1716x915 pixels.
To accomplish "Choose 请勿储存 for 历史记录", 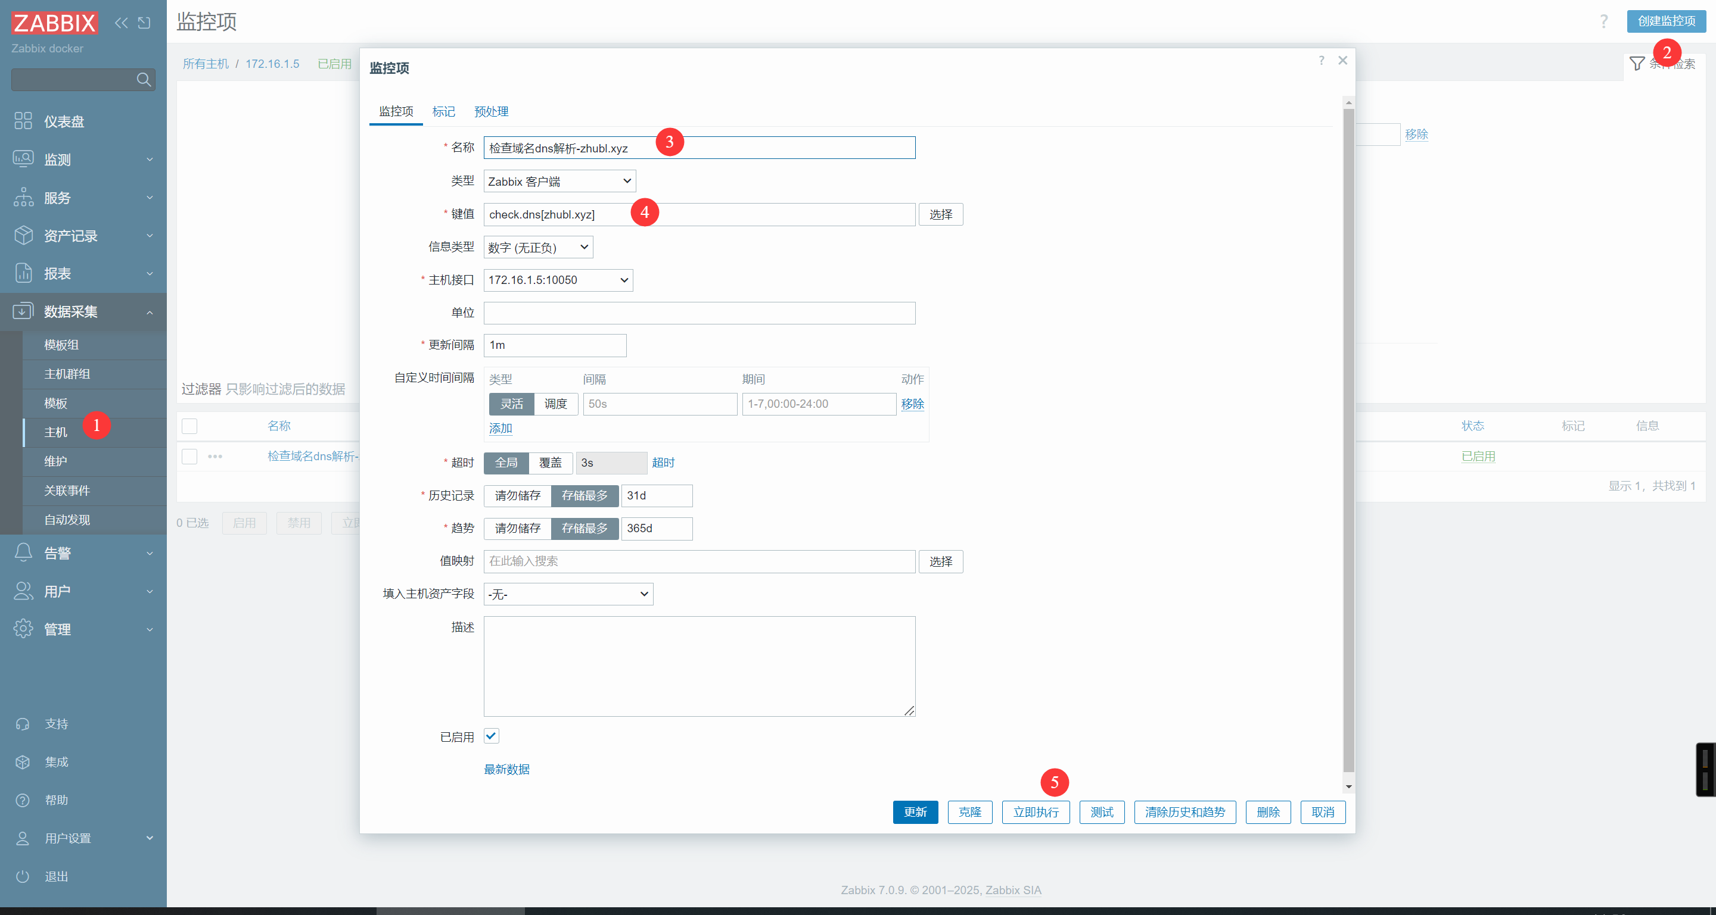I will 518,496.
